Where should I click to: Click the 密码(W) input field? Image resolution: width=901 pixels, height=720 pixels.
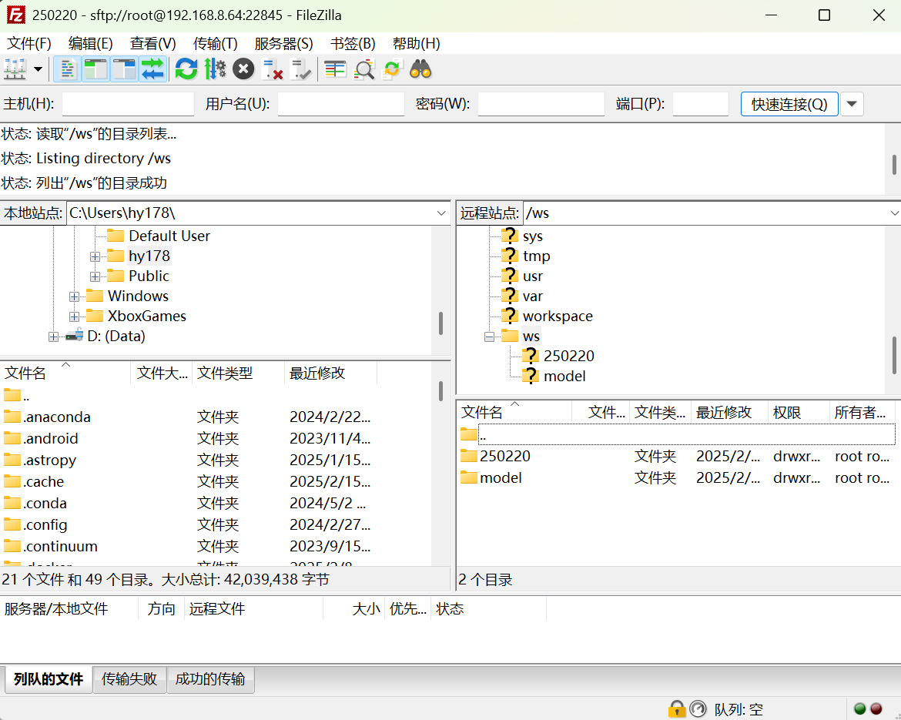click(x=541, y=103)
